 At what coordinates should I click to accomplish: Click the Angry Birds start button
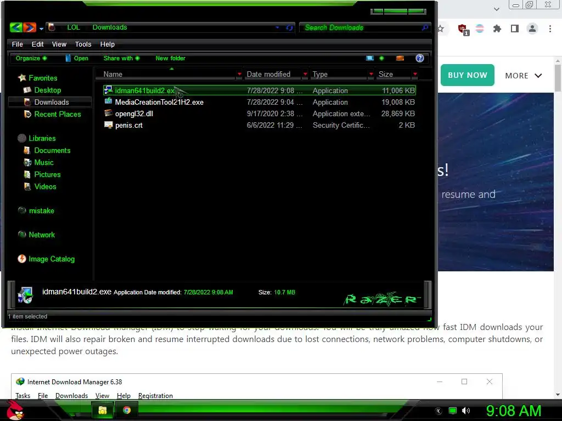click(x=15, y=410)
